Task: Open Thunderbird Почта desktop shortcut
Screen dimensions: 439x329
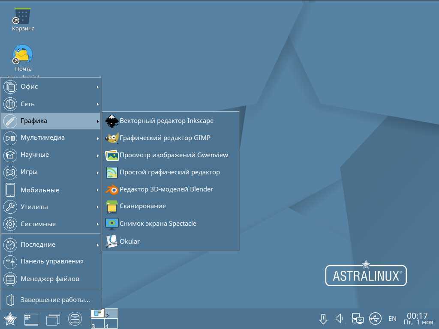Action: tap(23, 56)
